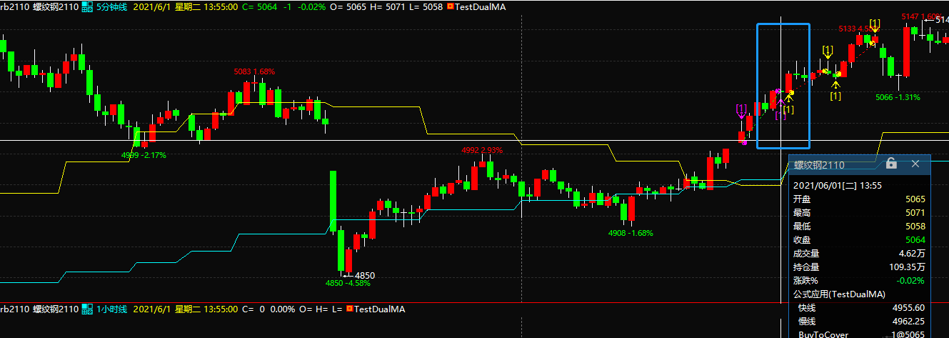Click the 5083 1.68% peak label
This screenshot has width=949, height=338.
coord(254,71)
